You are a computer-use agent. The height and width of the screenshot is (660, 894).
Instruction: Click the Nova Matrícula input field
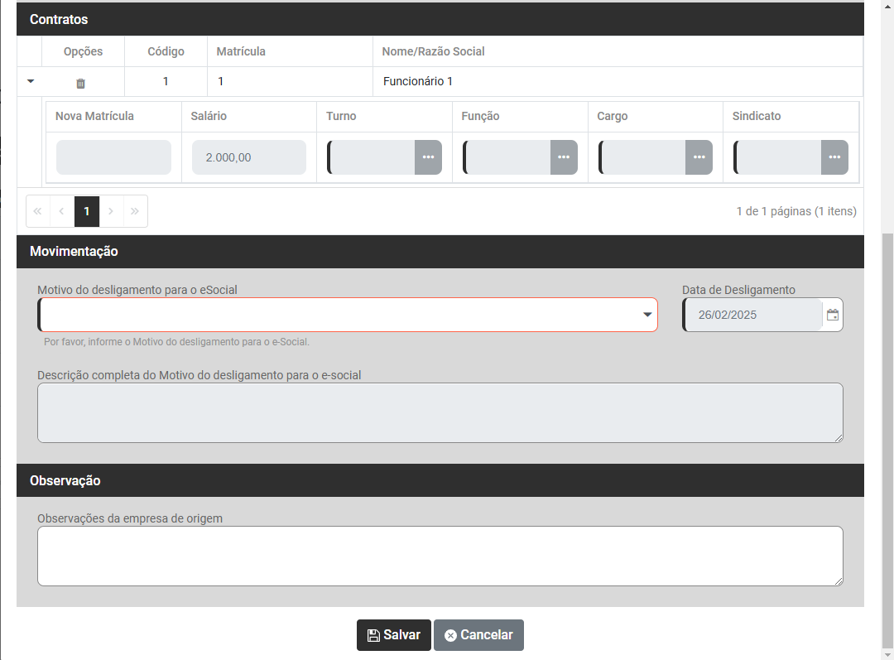pos(113,157)
